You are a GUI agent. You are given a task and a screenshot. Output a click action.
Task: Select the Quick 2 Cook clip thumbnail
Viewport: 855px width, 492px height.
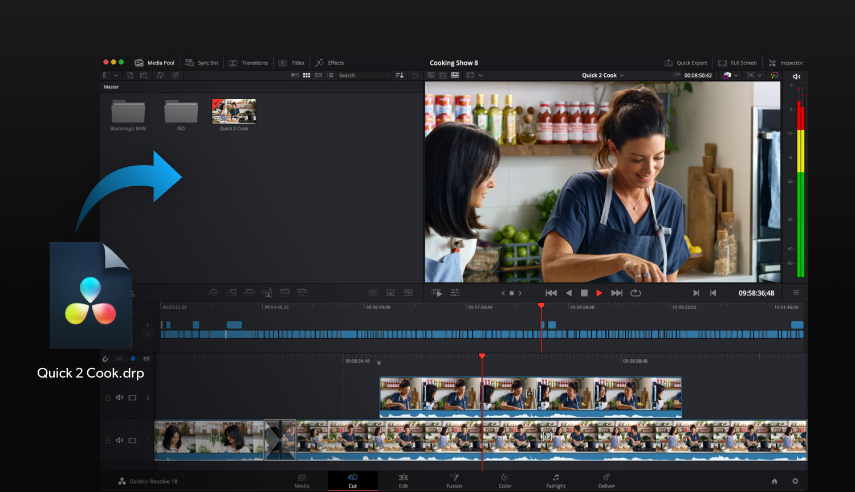(x=234, y=110)
